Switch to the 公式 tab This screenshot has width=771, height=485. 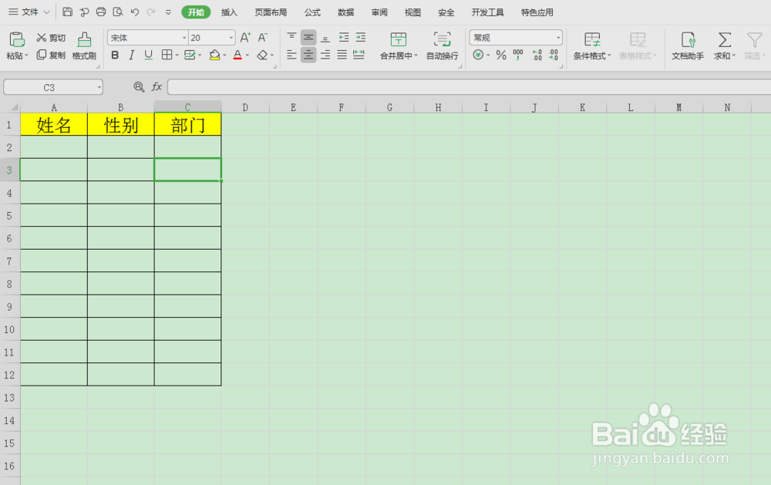[312, 12]
